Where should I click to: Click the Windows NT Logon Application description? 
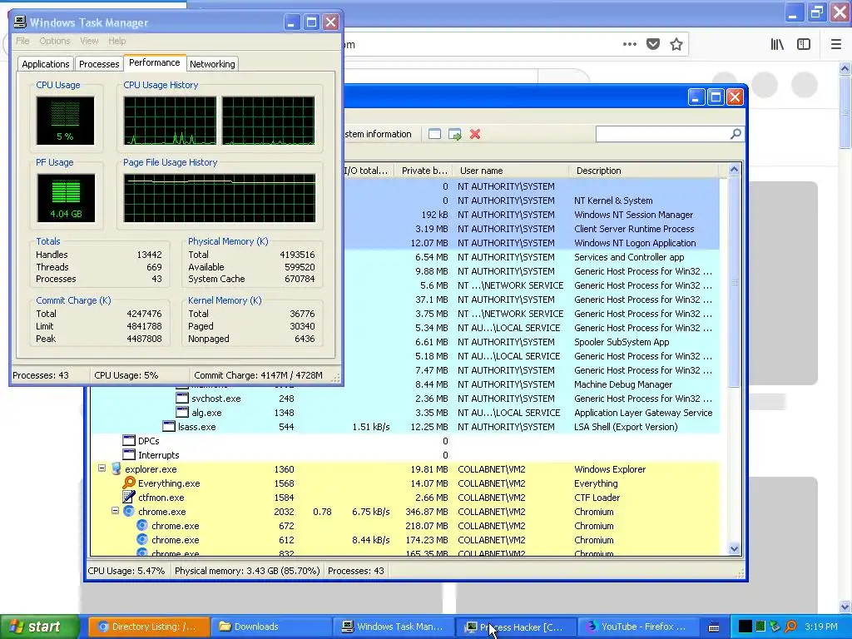tap(635, 243)
